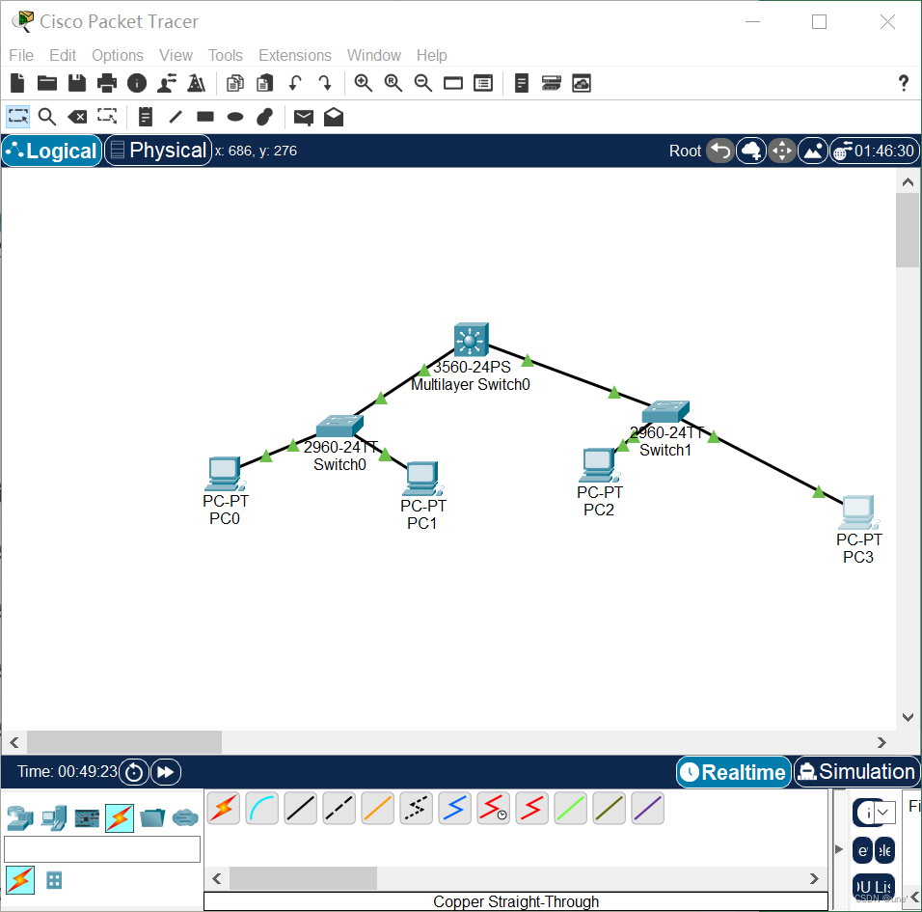The image size is (922, 912).
Task: Select the Draw Ellipse tool
Action: pos(235,117)
